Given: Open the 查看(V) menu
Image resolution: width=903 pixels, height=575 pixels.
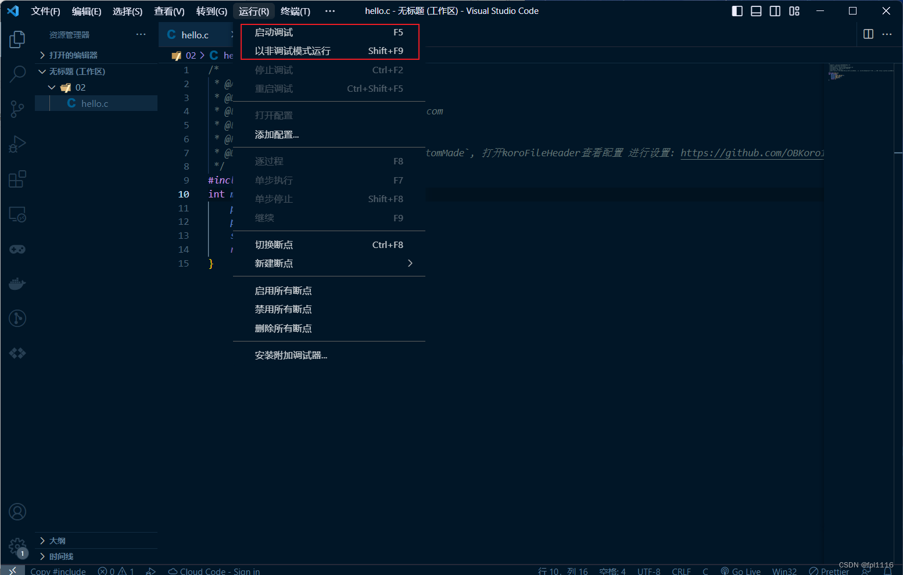Looking at the screenshot, I should pos(169,11).
